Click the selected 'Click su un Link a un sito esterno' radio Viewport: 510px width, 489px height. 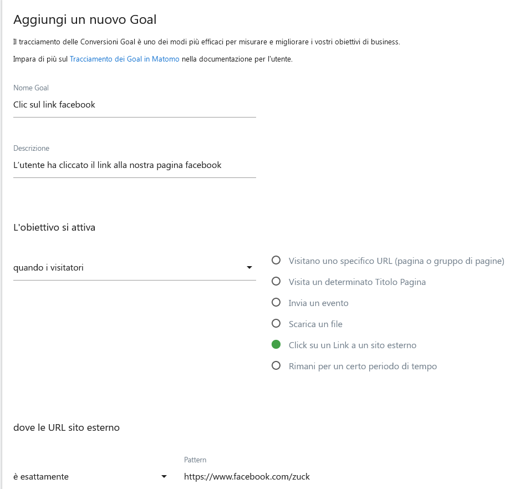276,345
